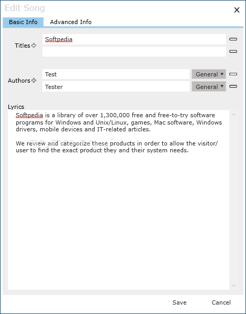Viewport: 246px width, 314px height.
Task: Remove the empty second title row
Action: tap(233, 51)
